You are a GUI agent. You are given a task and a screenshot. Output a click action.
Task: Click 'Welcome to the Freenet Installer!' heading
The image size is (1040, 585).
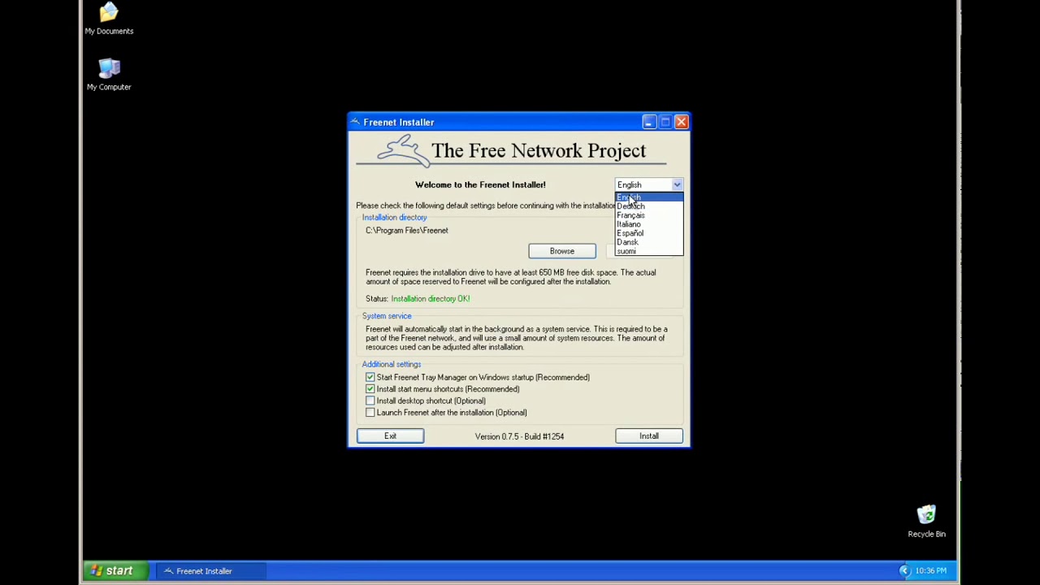click(480, 185)
